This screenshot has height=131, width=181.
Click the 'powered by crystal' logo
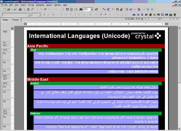(146, 36)
